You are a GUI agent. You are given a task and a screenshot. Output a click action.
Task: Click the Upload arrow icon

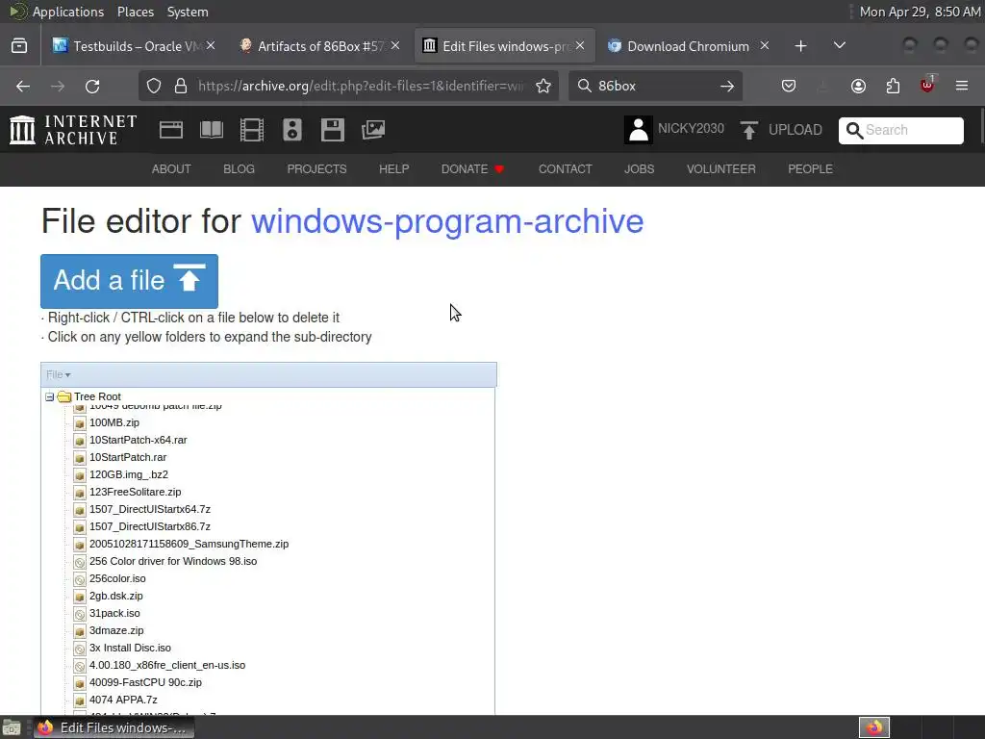(748, 130)
